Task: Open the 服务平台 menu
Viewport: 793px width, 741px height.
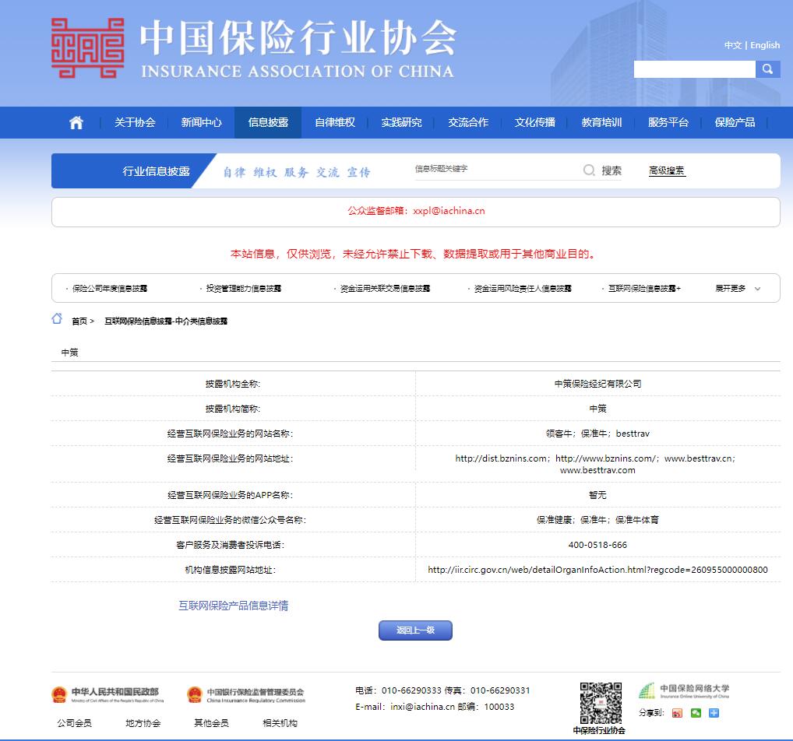Action: (x=668, y=122)
